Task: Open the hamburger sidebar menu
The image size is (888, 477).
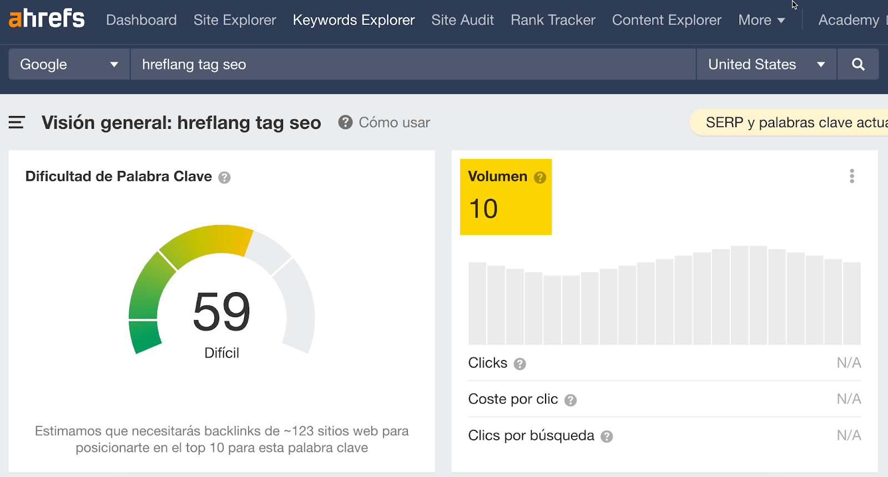Action: coord(17,122)
